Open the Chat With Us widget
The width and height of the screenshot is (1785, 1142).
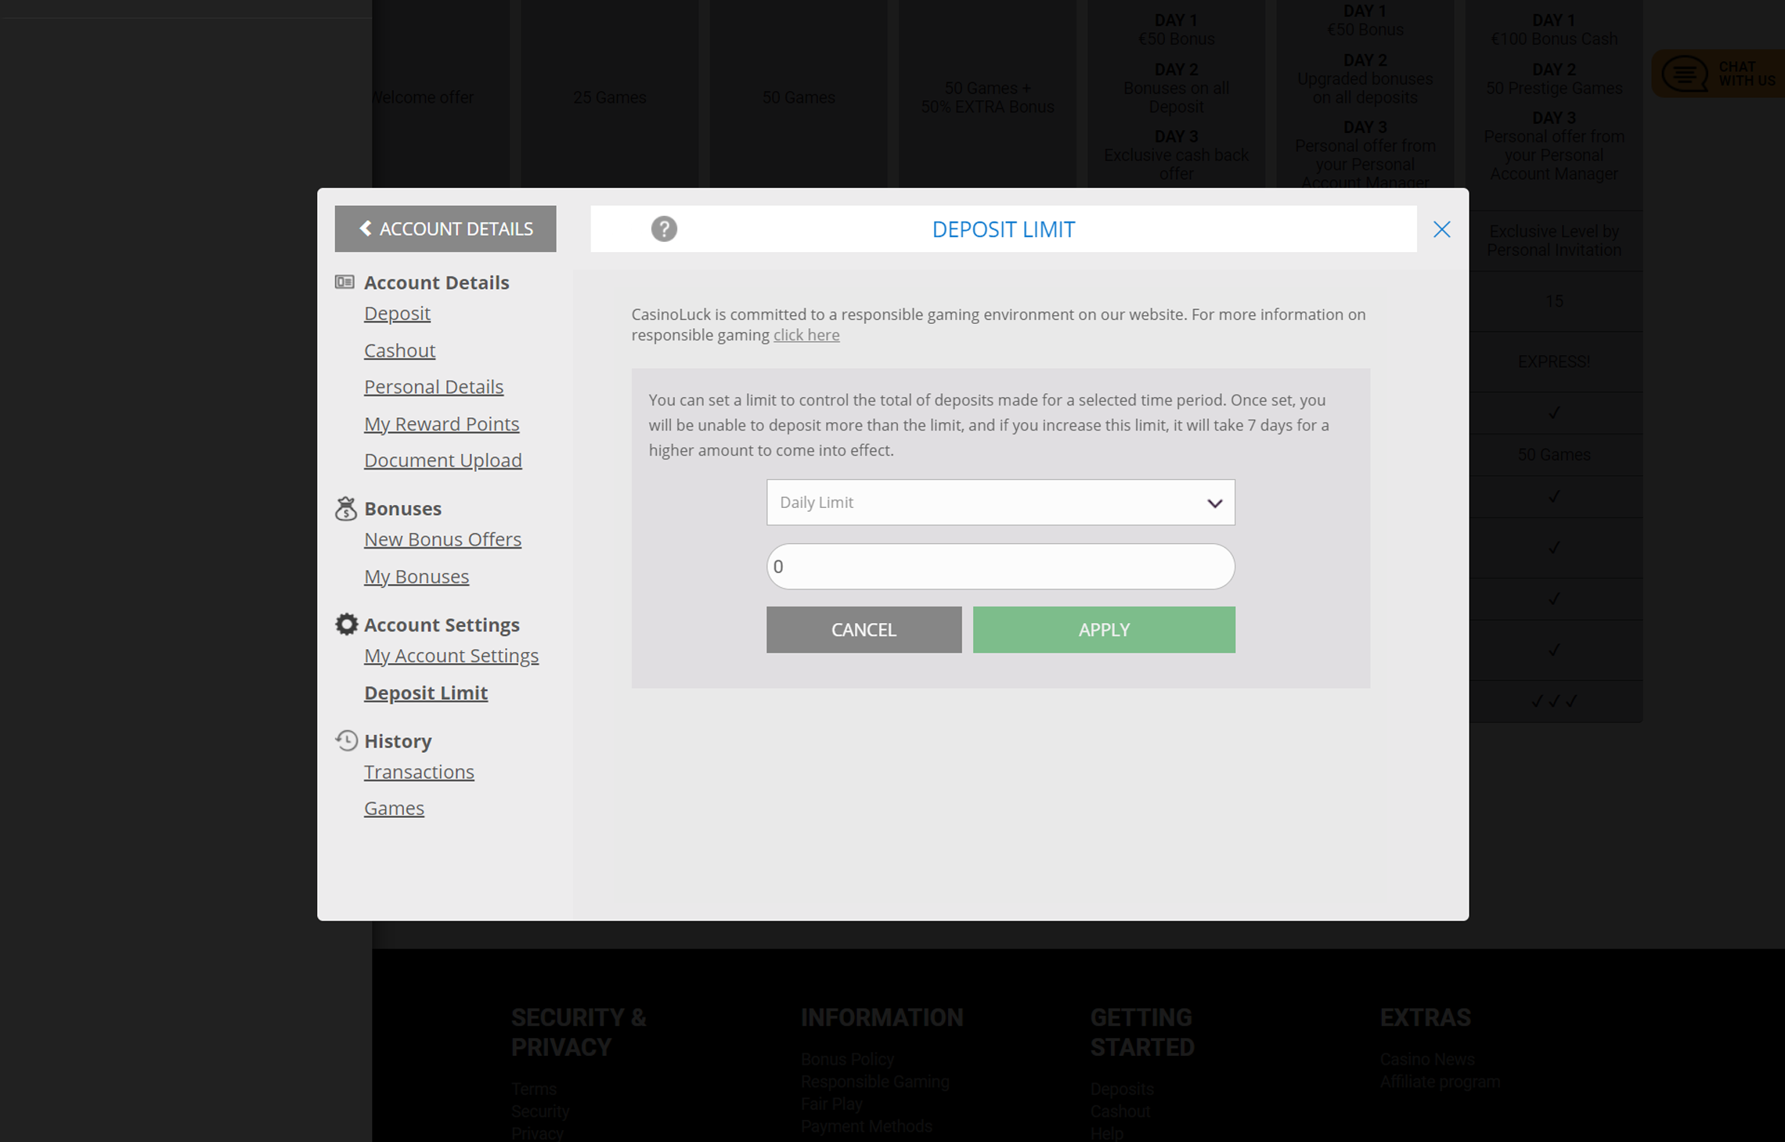1718,74
